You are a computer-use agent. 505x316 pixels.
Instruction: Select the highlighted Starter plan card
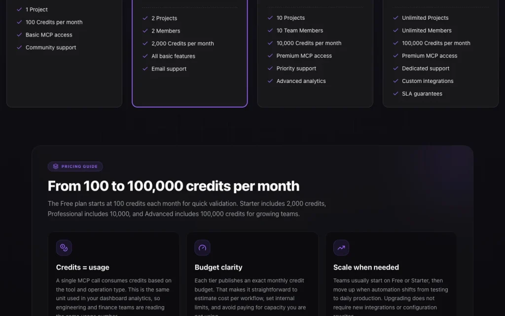tap(190, 53)
